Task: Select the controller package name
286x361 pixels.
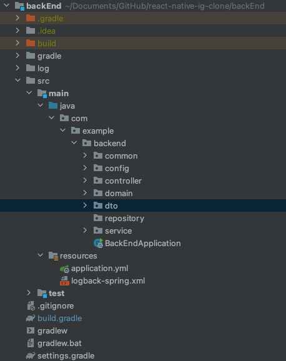Action: 123,180
